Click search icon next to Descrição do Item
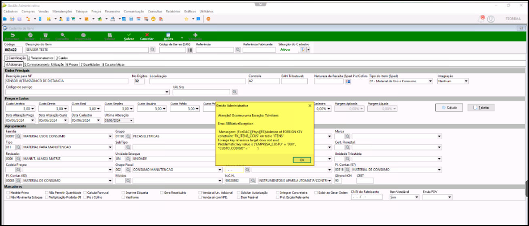The image size is (529, 226). click(x=152, y=49)
